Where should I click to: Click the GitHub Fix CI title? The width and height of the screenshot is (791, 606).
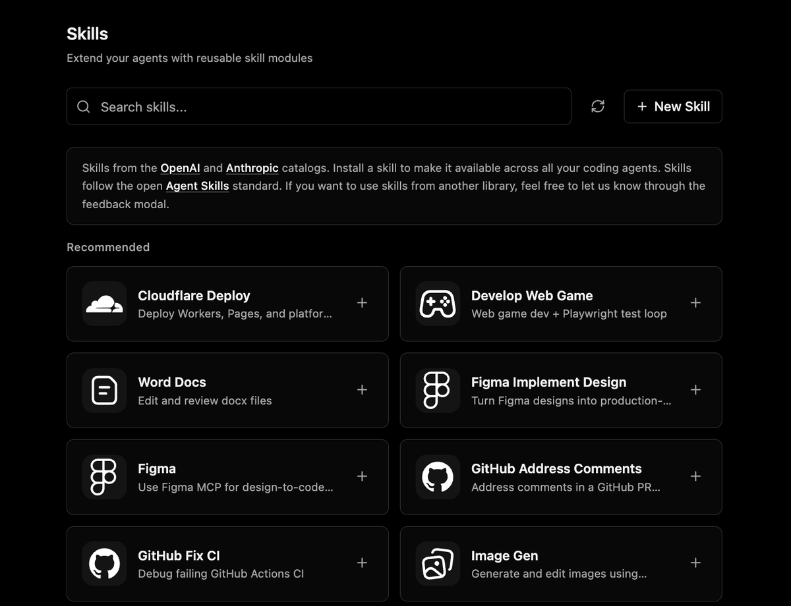click(x=179, y=556)
